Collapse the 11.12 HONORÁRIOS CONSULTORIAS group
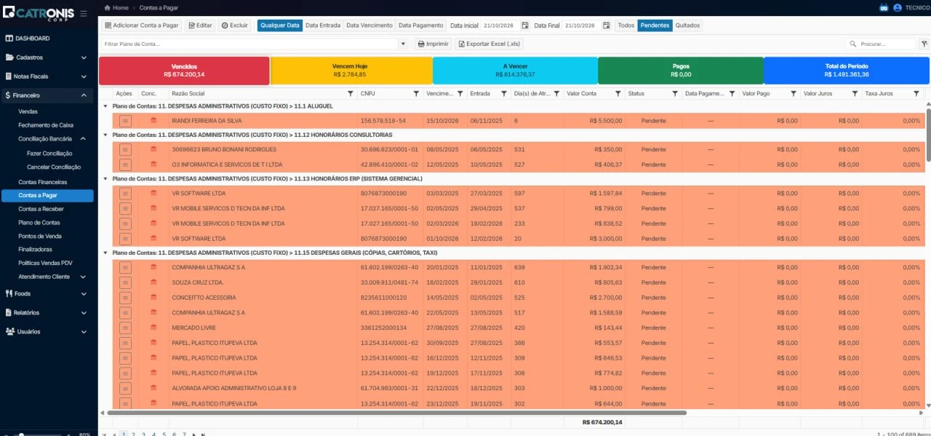The image size is (931, 436). click(105, 135)
